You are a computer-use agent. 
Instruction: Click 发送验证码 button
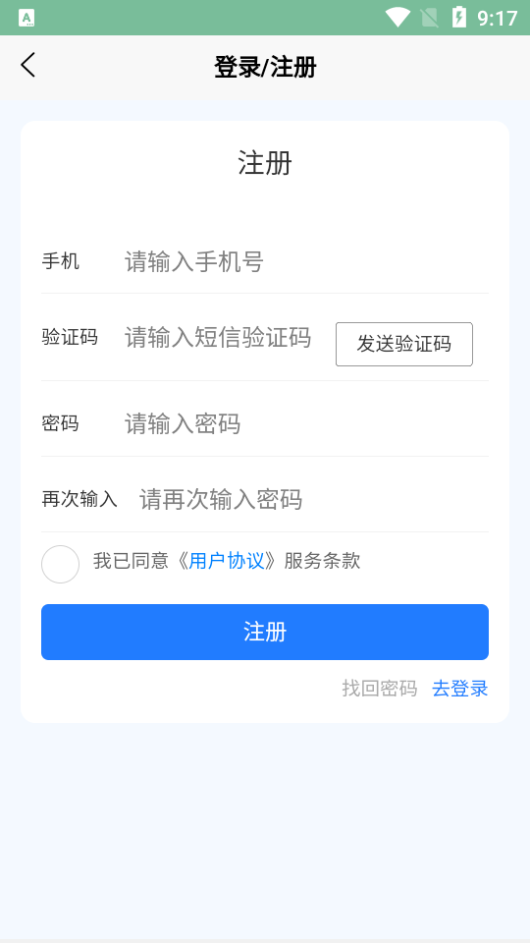(403, 344)
